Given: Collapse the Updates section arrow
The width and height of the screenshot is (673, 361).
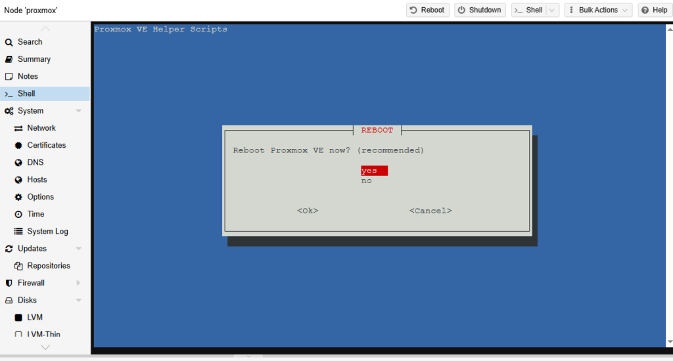Looking at the screenshot, I should (79, 249).
